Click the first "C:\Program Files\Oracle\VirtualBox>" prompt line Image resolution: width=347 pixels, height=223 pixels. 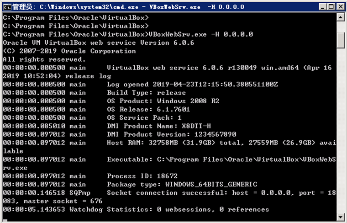coord(76,18)
